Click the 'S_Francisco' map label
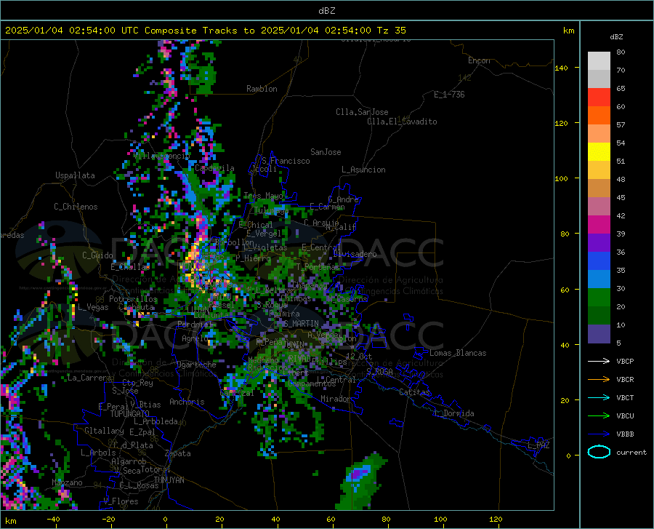The width and height of the screenshot is (654, 529). [286, 161]
